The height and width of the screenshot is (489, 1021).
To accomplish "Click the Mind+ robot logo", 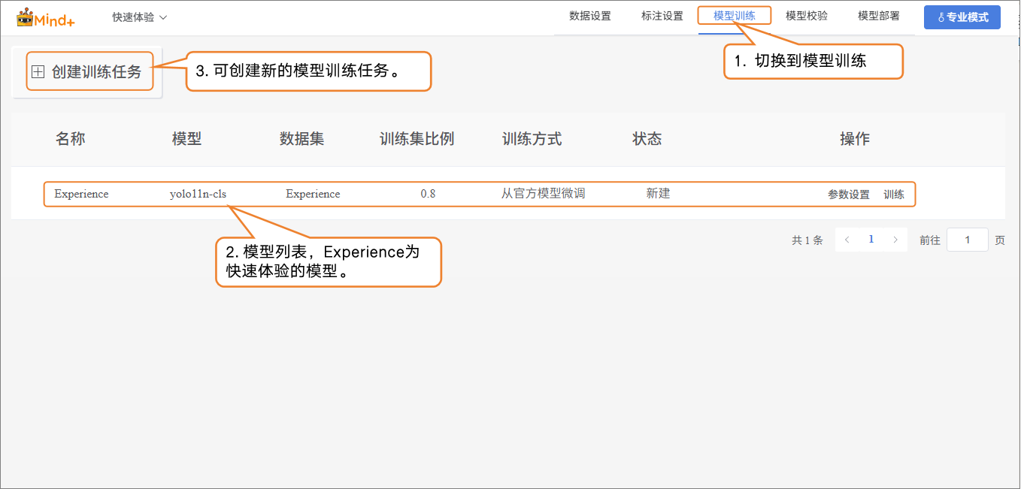I will (26, 17).
